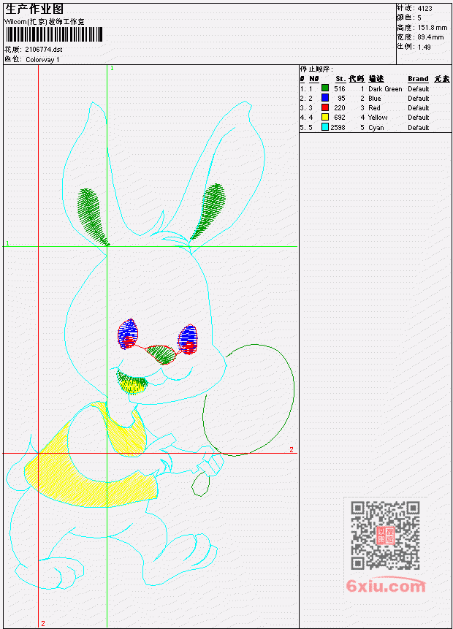Click the 'Yellow' description text

[x=378, y=118]
